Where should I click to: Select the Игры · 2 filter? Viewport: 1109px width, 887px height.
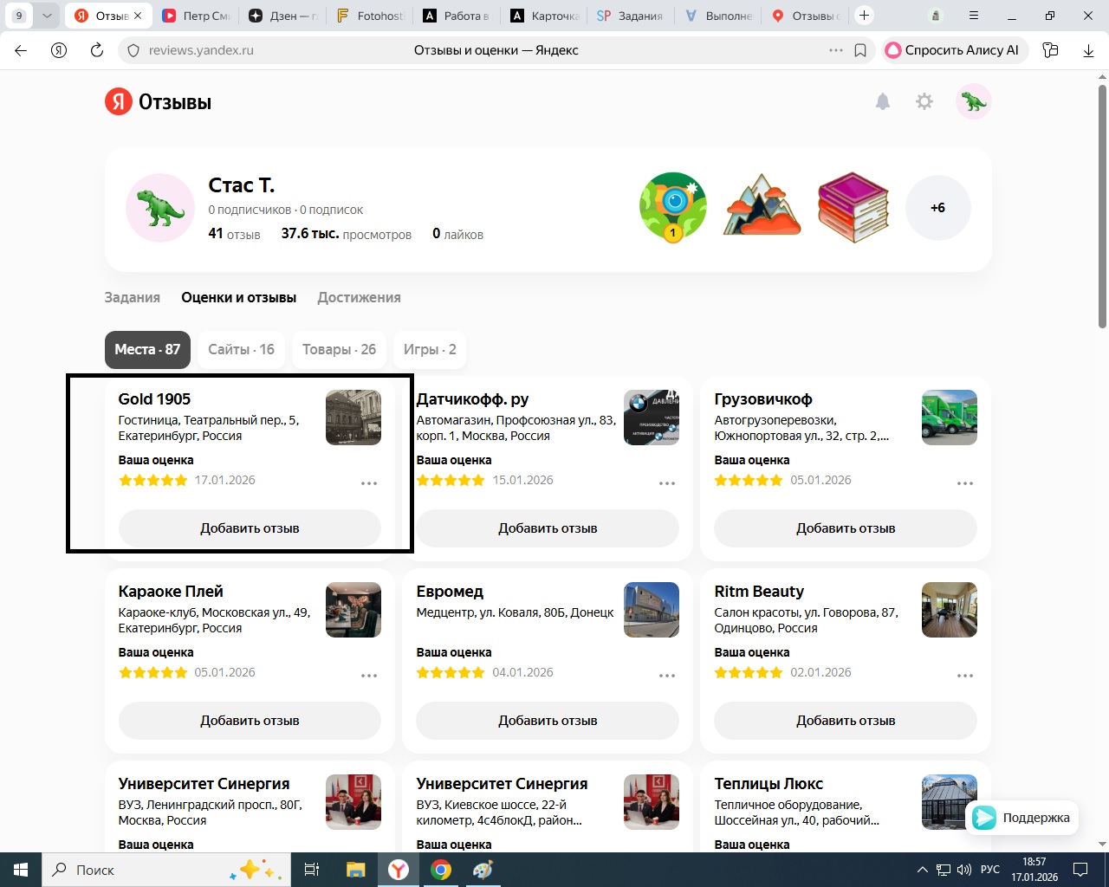click(x=430, y=349)
